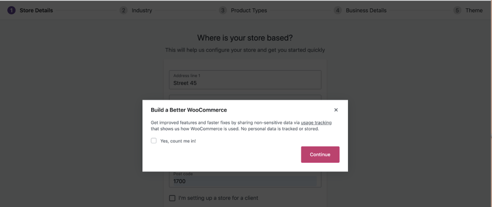The image size is (492, 207).
Task: Focus the Address line 1 field
Action: point(245,79)
